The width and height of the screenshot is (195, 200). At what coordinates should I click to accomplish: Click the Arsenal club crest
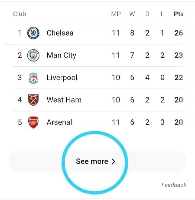pos(33,122)
